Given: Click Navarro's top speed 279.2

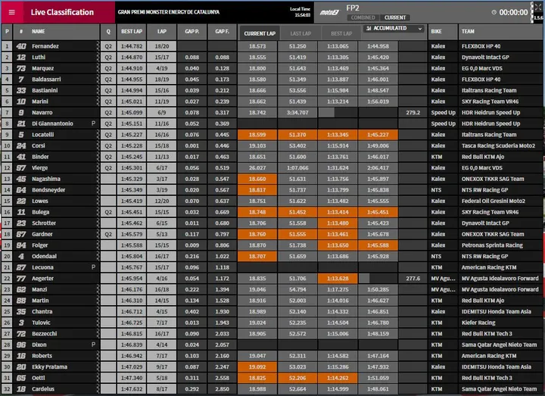Looking at the screenshot, I should click(413, 112).
